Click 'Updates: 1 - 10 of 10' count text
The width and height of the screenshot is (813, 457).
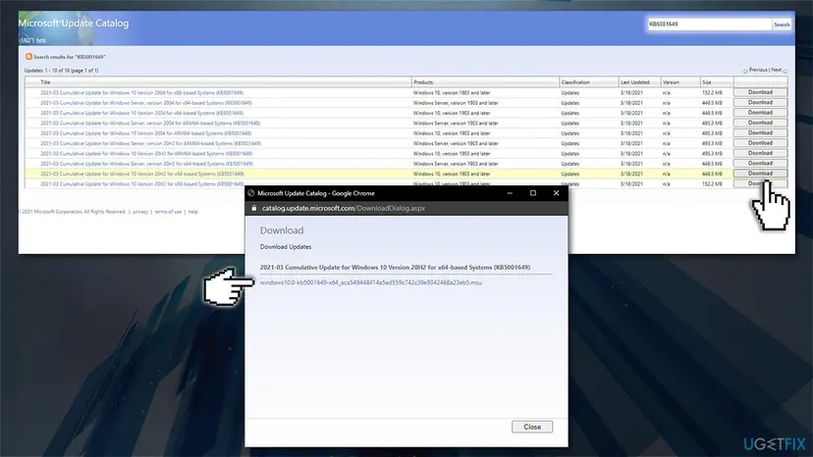click(61, 71)
